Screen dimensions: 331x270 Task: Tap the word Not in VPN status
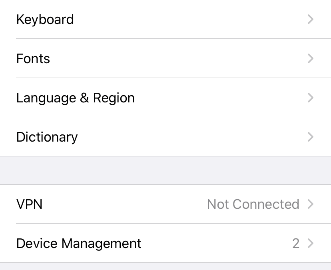[218, 204]
